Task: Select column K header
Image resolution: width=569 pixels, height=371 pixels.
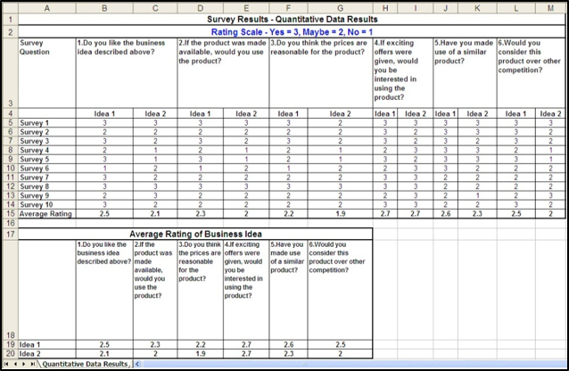Action: pyautogui.click(x=477, y=8)
